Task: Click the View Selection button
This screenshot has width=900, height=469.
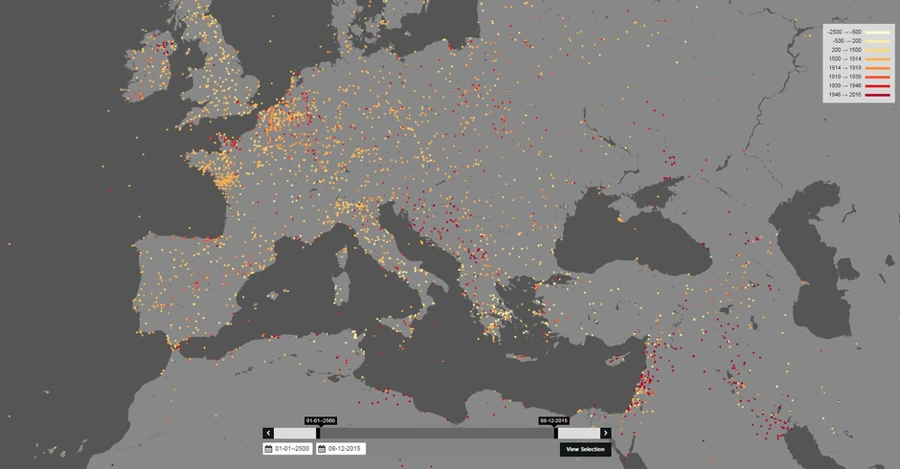Action: tap(585, 449)
